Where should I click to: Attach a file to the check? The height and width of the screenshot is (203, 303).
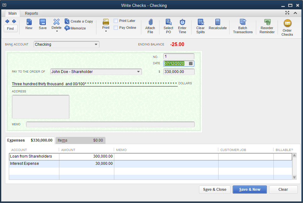(150, 25)
